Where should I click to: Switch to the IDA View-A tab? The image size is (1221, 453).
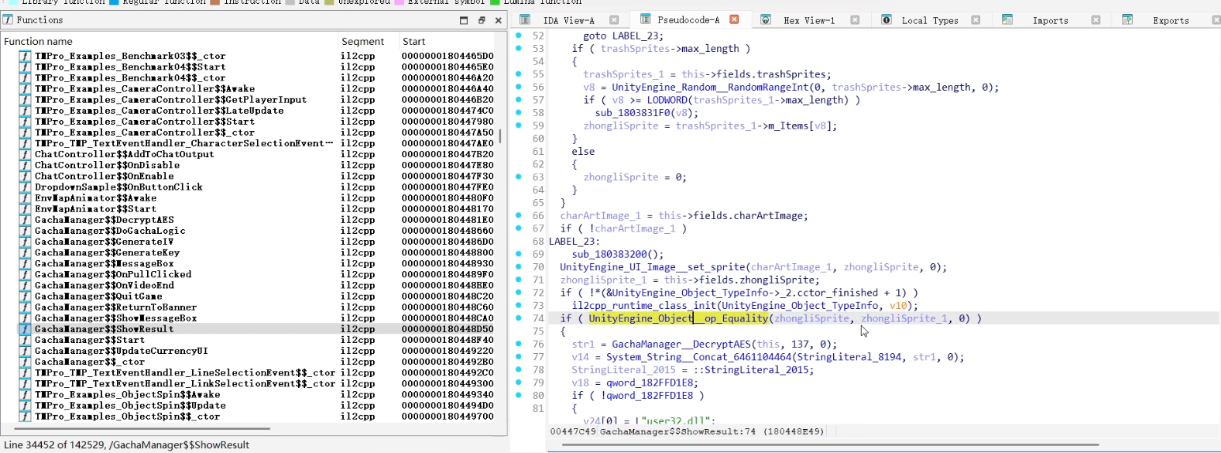[568, 20]
